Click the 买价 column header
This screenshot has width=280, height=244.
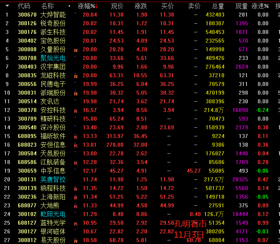(167, 6)
